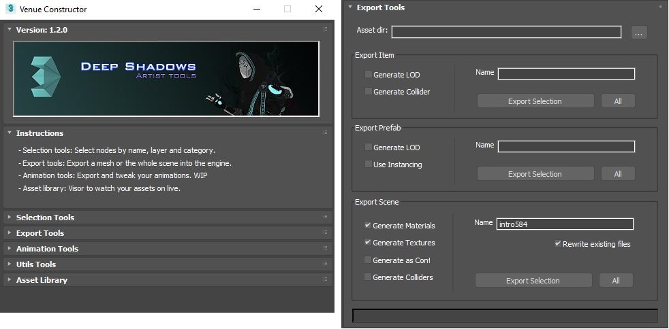Screen dimensions: 669x329
Task: Click Export Selection in Export Item group
Action: 535,101
